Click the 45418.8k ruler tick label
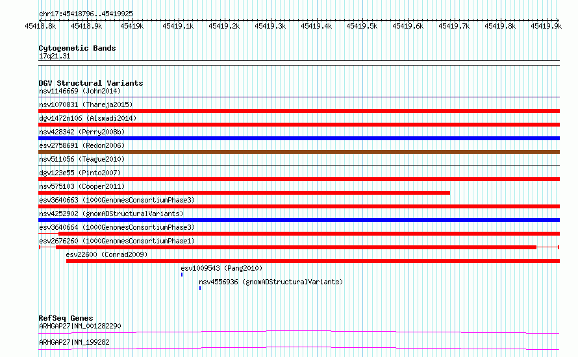Viewport: 578px width, 357px height. tap(40, 26)
